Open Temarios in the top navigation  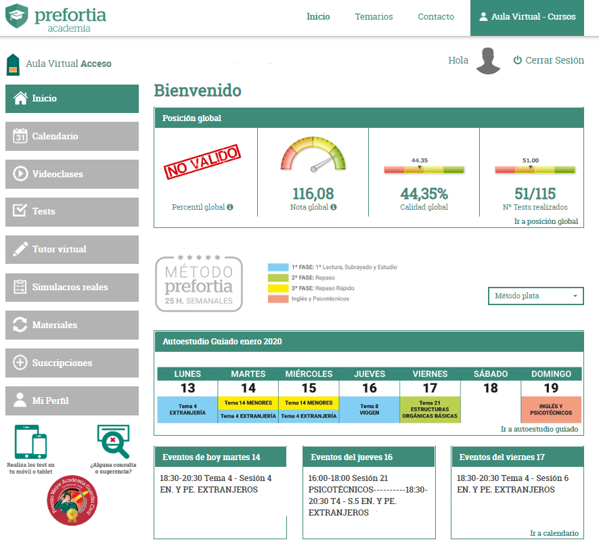click(x=374, y=16)
